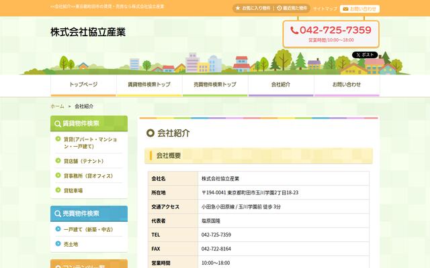430x268 pixels.
Task: Click the FAX value 042-722-8164
Action: click(216, 249)
